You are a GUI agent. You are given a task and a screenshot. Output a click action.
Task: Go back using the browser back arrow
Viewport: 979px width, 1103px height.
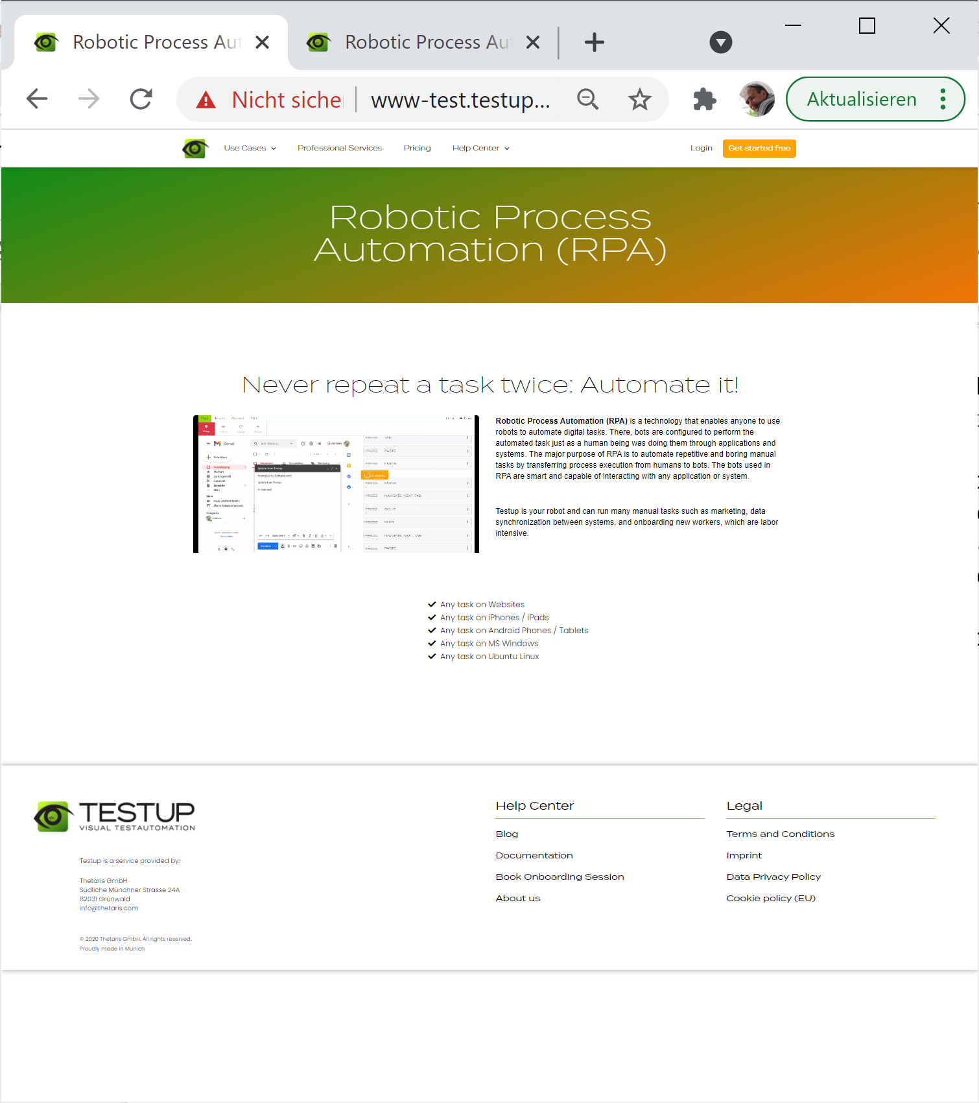coord(37,99)
